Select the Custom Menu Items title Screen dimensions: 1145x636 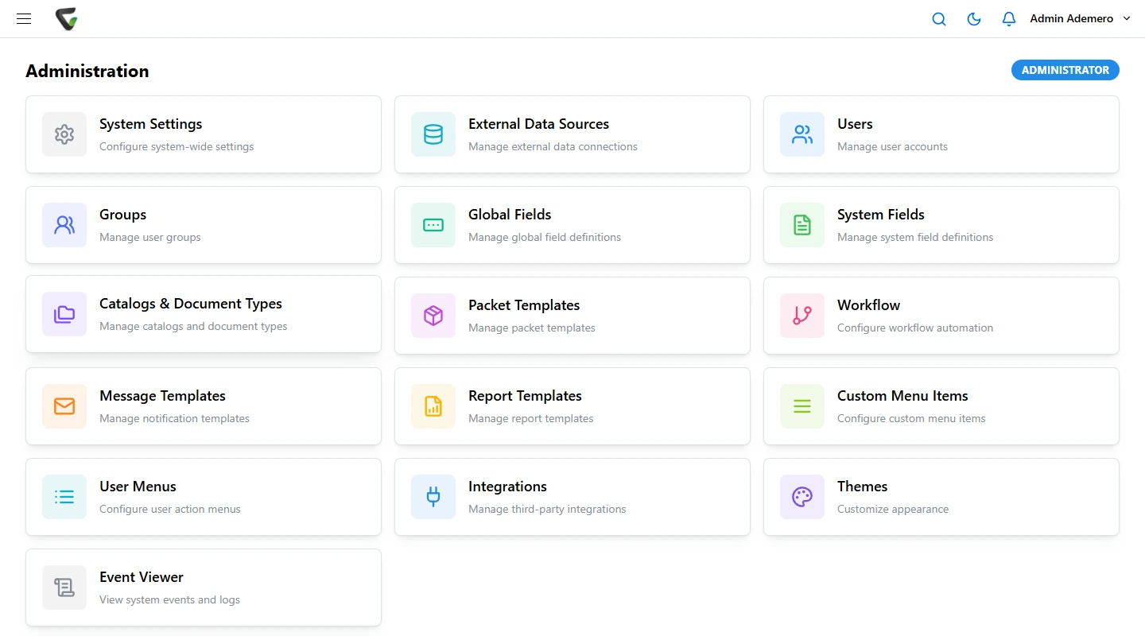click(x=902, y=396)
